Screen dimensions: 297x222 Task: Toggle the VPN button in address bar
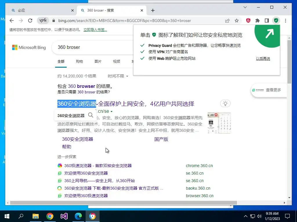(43, 21)
